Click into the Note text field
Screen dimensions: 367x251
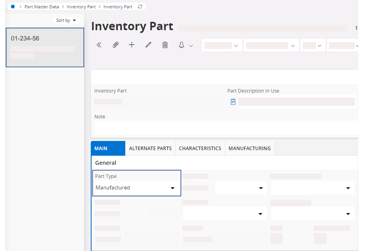point(226,127)
